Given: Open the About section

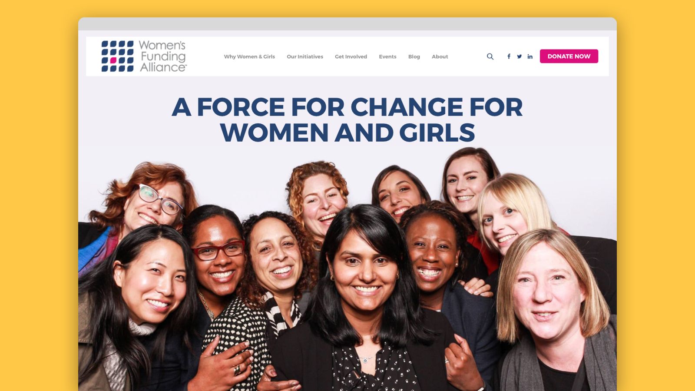Looking at the screenshot, I should pyautogui.click(x=440, y=56).
